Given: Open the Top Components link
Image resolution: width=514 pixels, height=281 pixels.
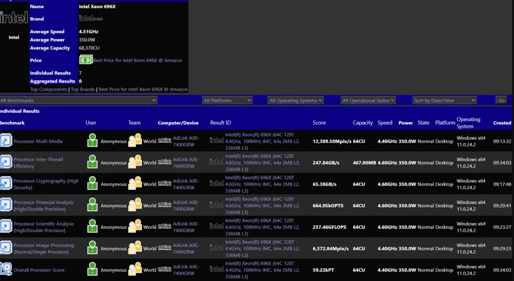Looking at the screenshot, I should pyautogui.click(x=49, y=89).
